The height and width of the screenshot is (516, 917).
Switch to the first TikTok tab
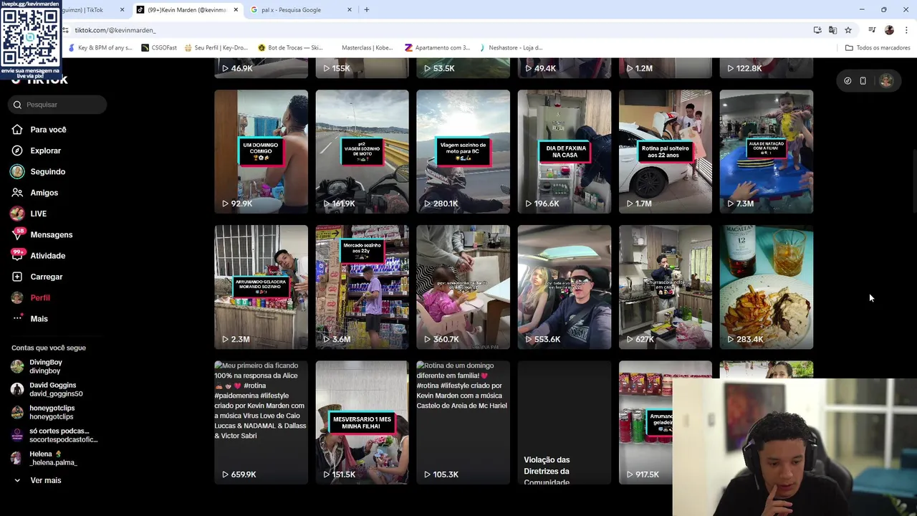tap(90, 10)
